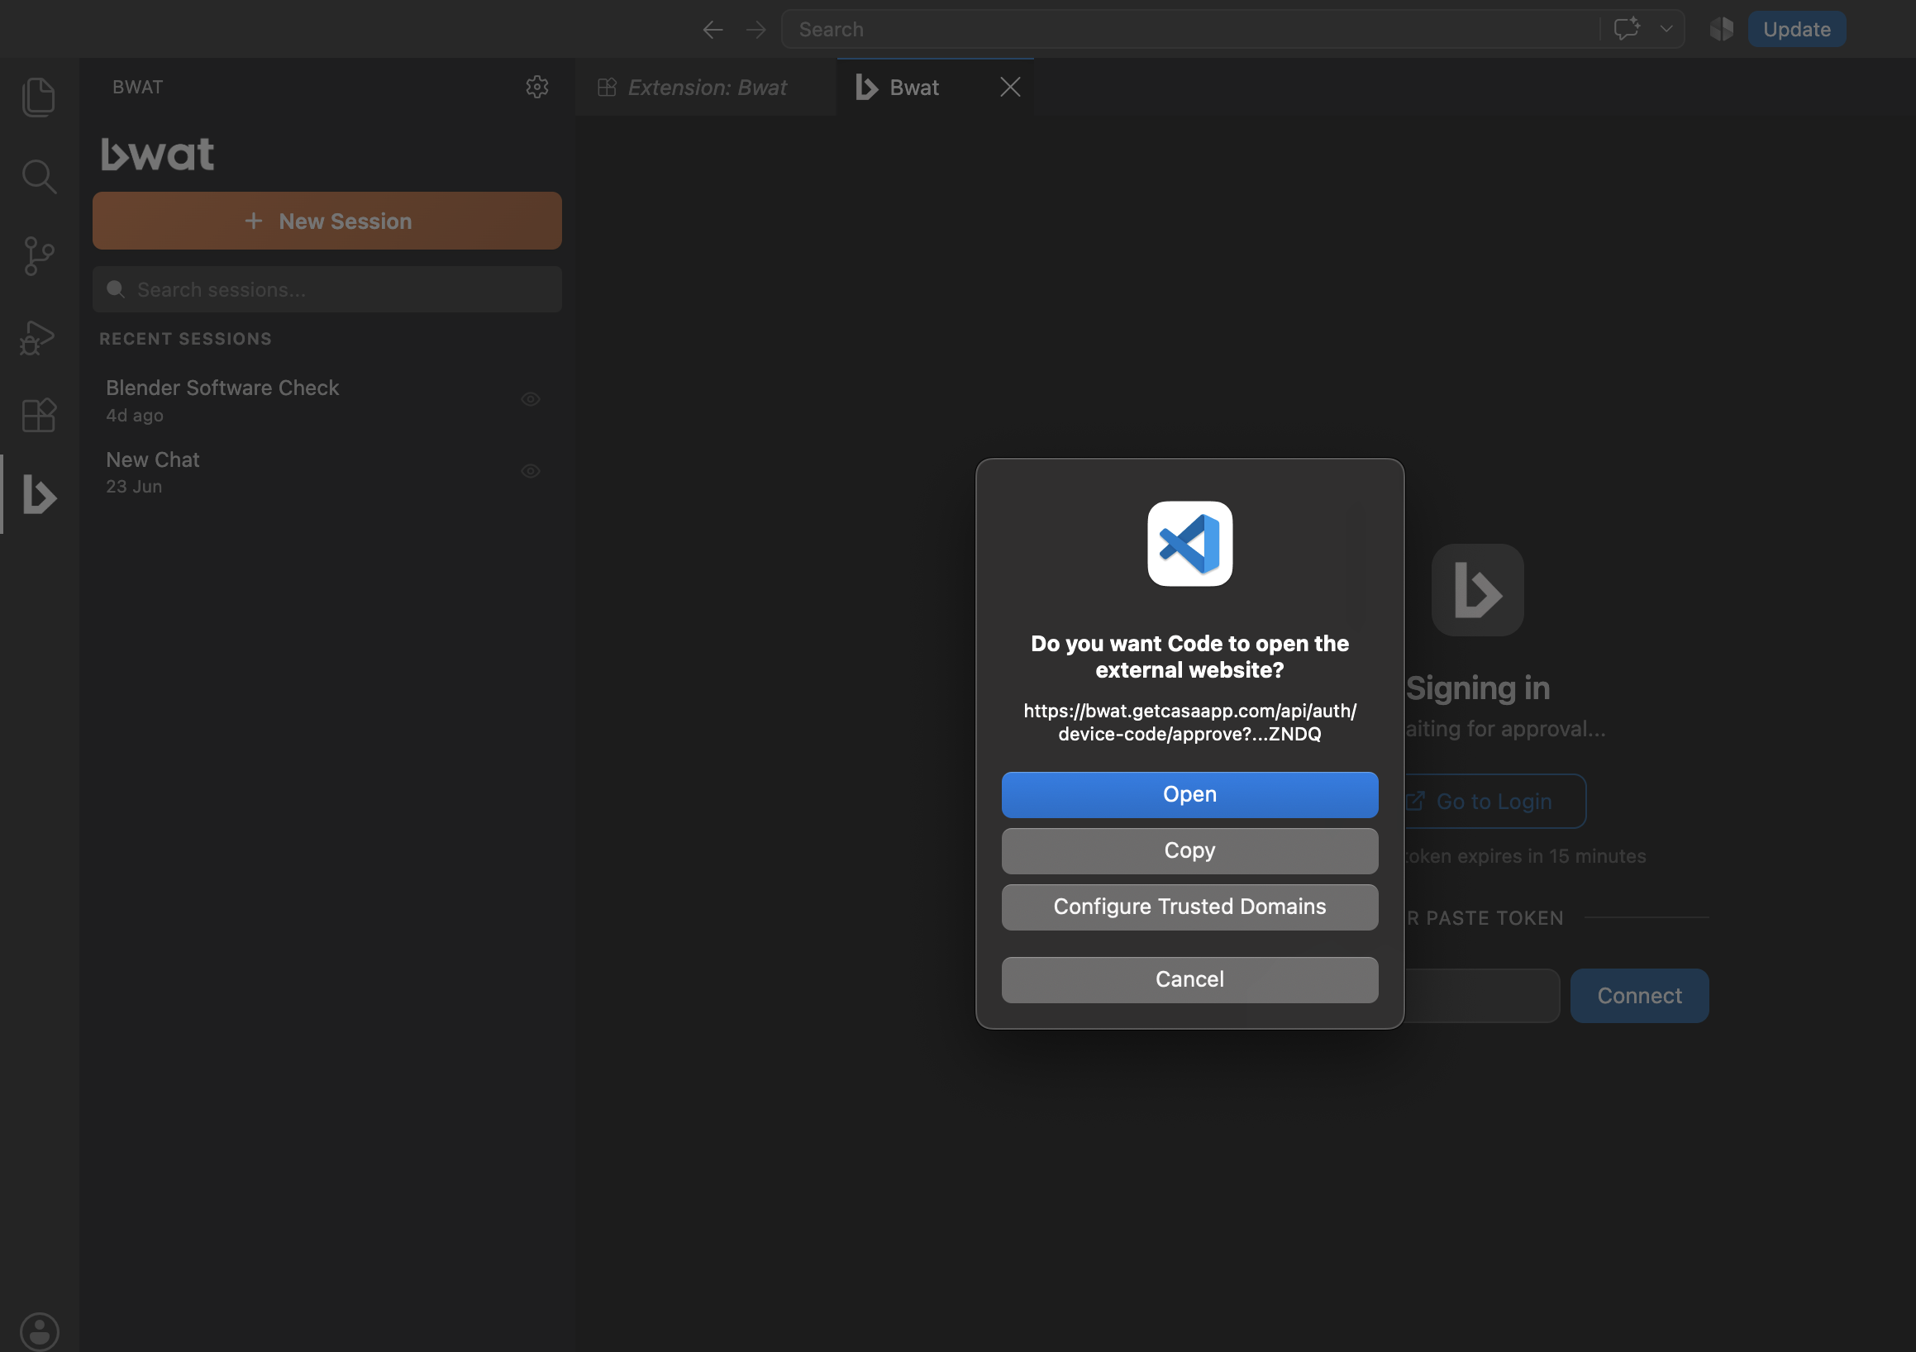The image size is (1916, 1352).
Task: Click the RECENT SESSIONS heading
Action: [x=185, y=338]
